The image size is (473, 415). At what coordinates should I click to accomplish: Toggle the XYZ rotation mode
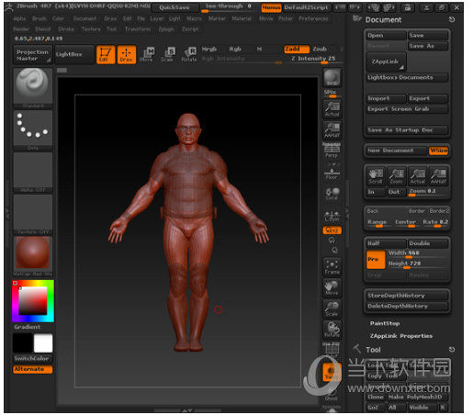tap(332, 230)
